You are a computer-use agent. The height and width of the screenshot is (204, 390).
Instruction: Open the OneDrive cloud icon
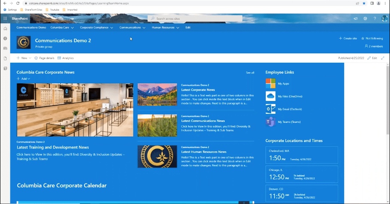[270, 96]
